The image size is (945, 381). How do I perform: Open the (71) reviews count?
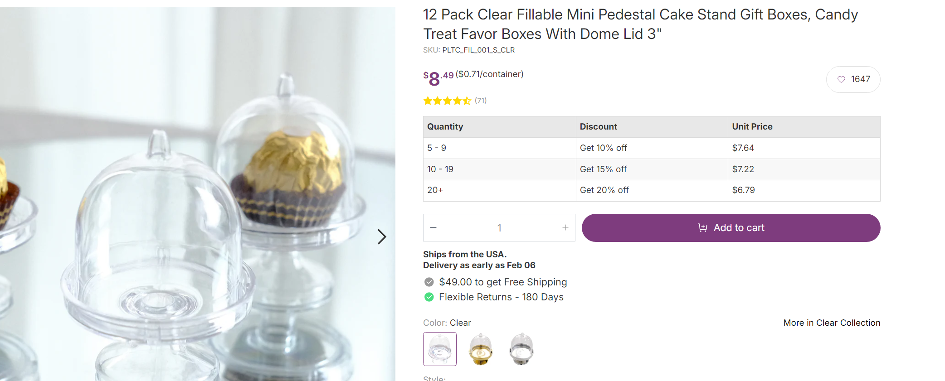tap(481, 101)
